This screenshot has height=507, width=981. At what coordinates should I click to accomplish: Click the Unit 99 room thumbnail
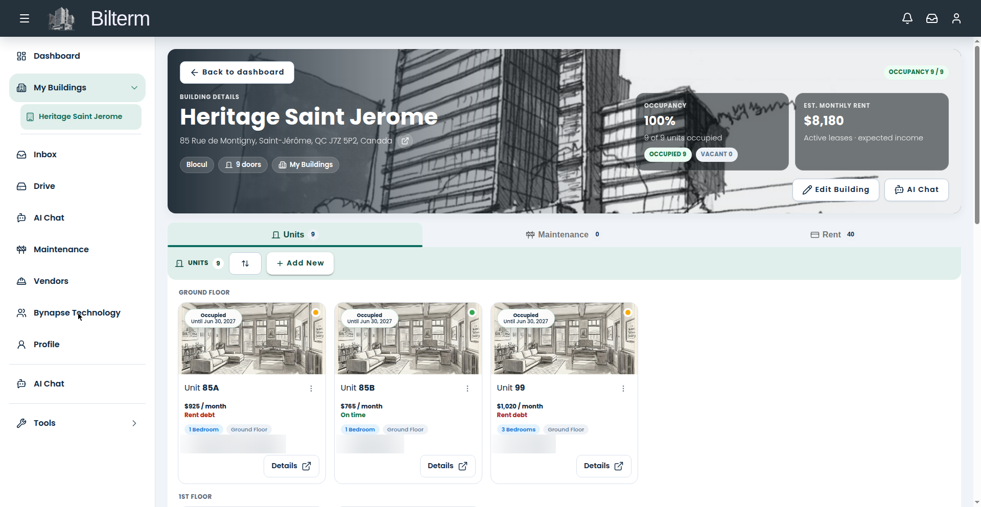click(564, 339)
